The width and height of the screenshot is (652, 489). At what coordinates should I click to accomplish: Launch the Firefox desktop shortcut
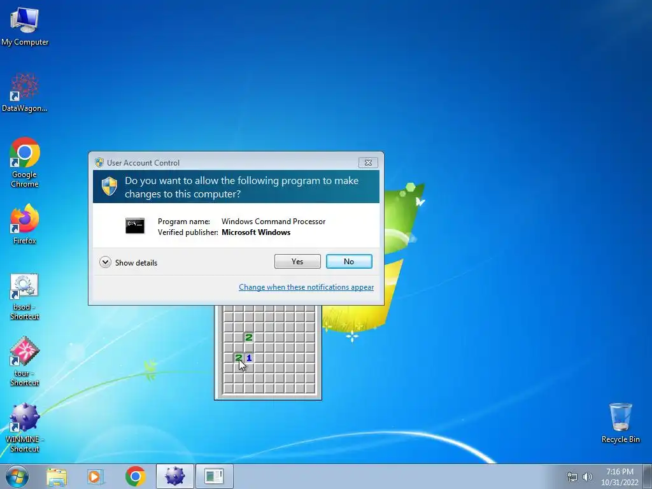pos(25,225)
